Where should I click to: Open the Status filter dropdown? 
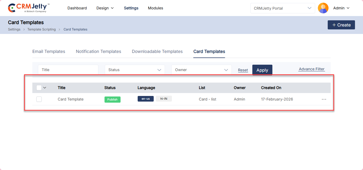(135, 70)
